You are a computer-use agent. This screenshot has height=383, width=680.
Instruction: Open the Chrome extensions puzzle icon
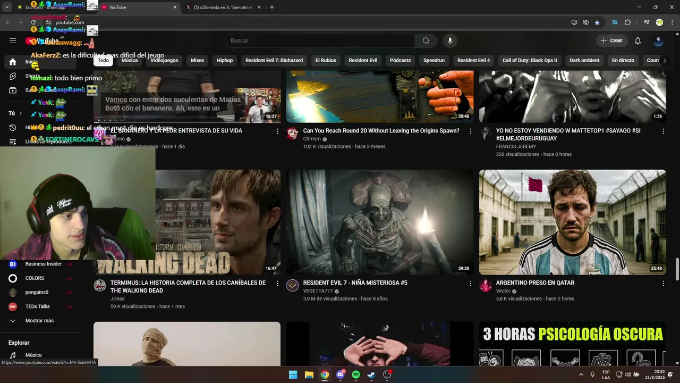627,22
